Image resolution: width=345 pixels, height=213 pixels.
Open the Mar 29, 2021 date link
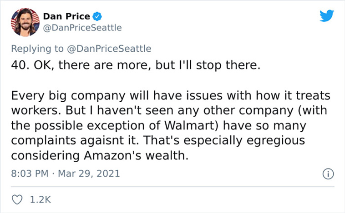point(89,173)
